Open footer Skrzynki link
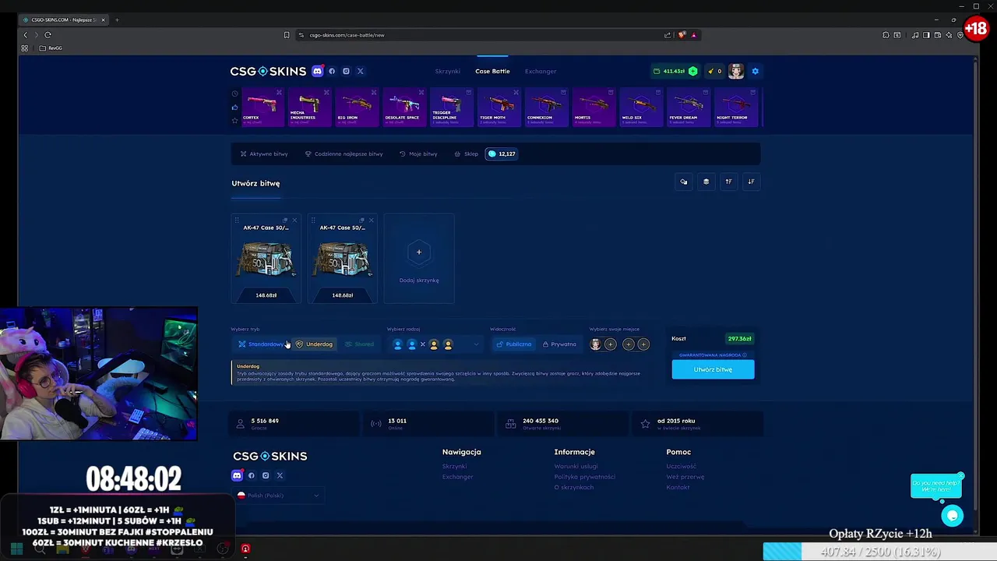This screenshot has width=997, height=561. (x=454, y=466)
